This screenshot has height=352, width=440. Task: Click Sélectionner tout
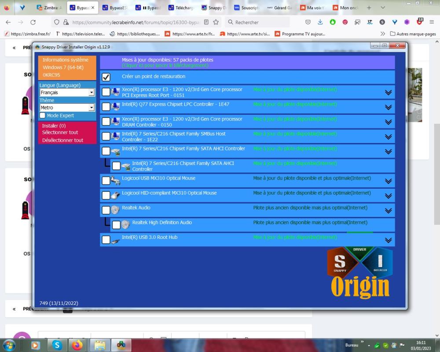pos(60,132)
